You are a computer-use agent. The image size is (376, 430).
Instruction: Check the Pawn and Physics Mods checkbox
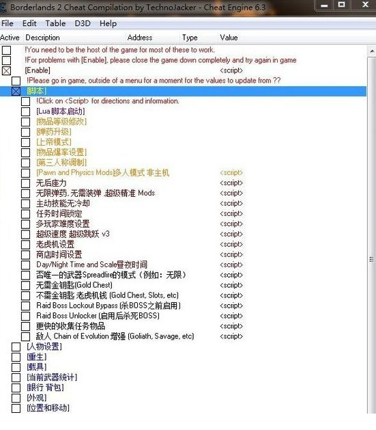[x=25, y=173]
